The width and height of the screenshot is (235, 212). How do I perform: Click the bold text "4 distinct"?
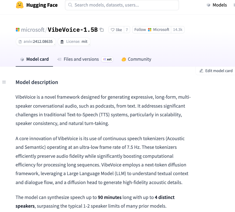click(x=165, y=197)
